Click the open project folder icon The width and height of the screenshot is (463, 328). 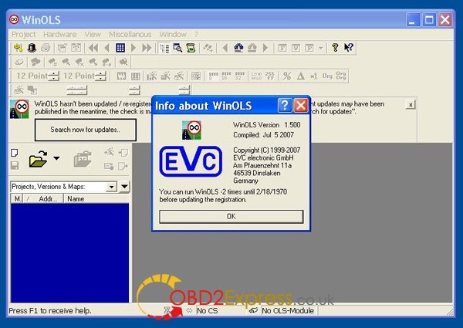click(38, 159)
